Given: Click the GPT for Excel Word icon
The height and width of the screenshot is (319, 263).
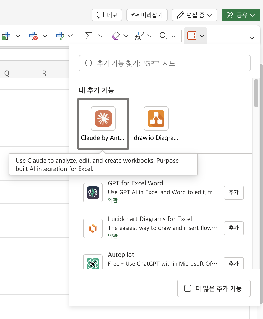Looking at the screenshot, I should coord(93,193).
